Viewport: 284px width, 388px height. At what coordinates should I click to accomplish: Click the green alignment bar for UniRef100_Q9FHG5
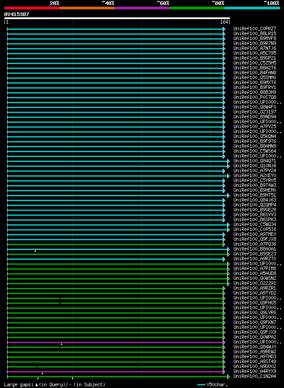(x=115, y=303)
